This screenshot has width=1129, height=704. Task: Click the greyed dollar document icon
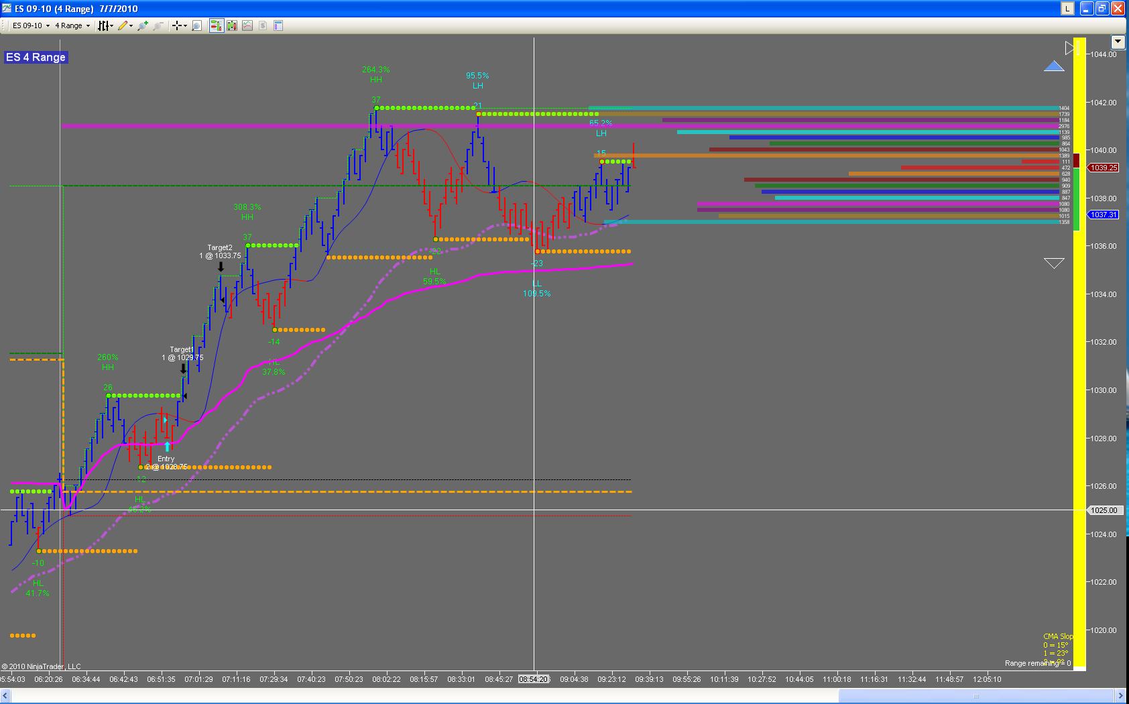point(263,25)
